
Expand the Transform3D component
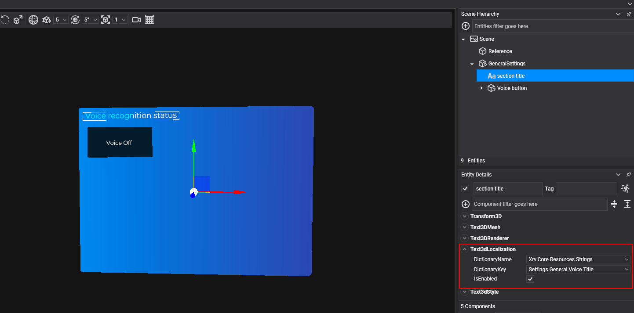click(464, 216)
